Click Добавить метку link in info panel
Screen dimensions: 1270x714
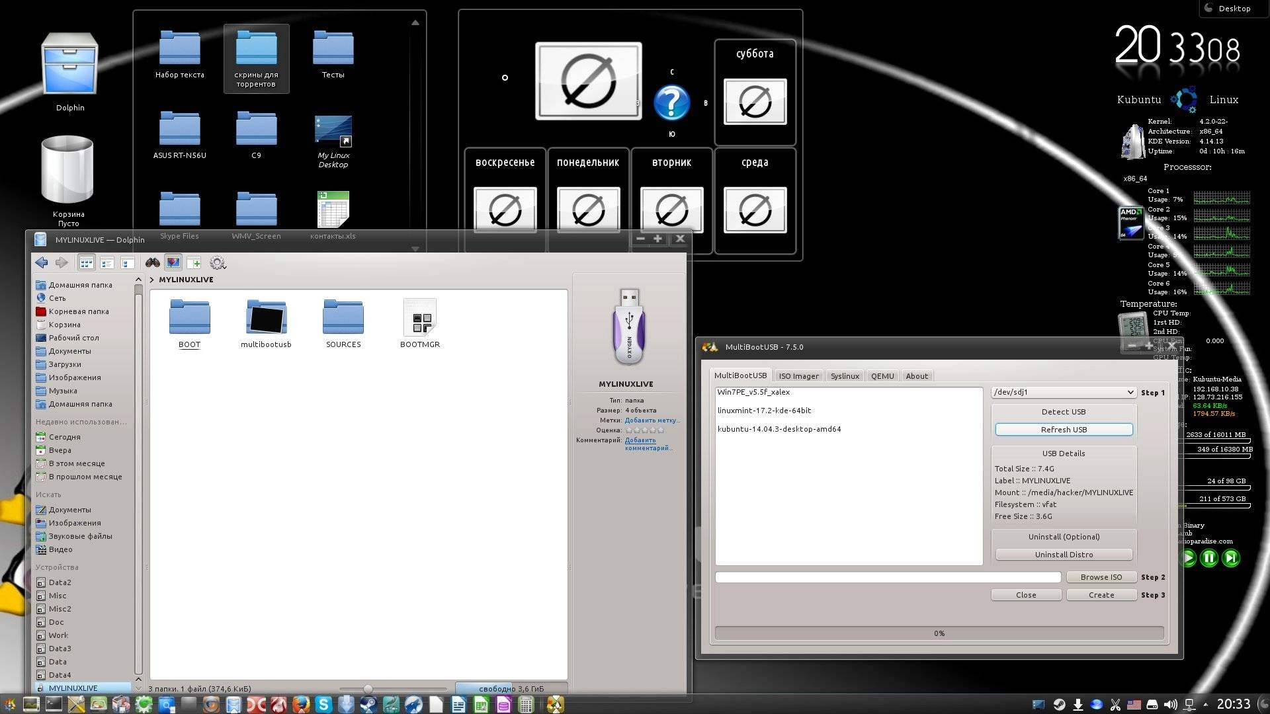[652, 420]
